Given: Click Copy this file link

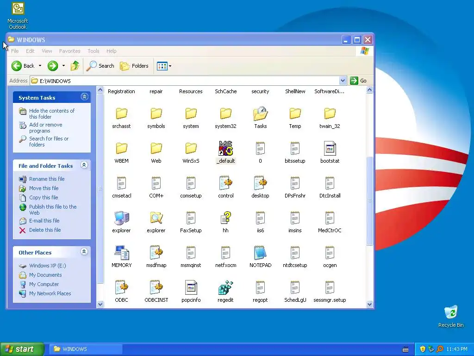Looking at the screenshot, I should pos(44,197).
